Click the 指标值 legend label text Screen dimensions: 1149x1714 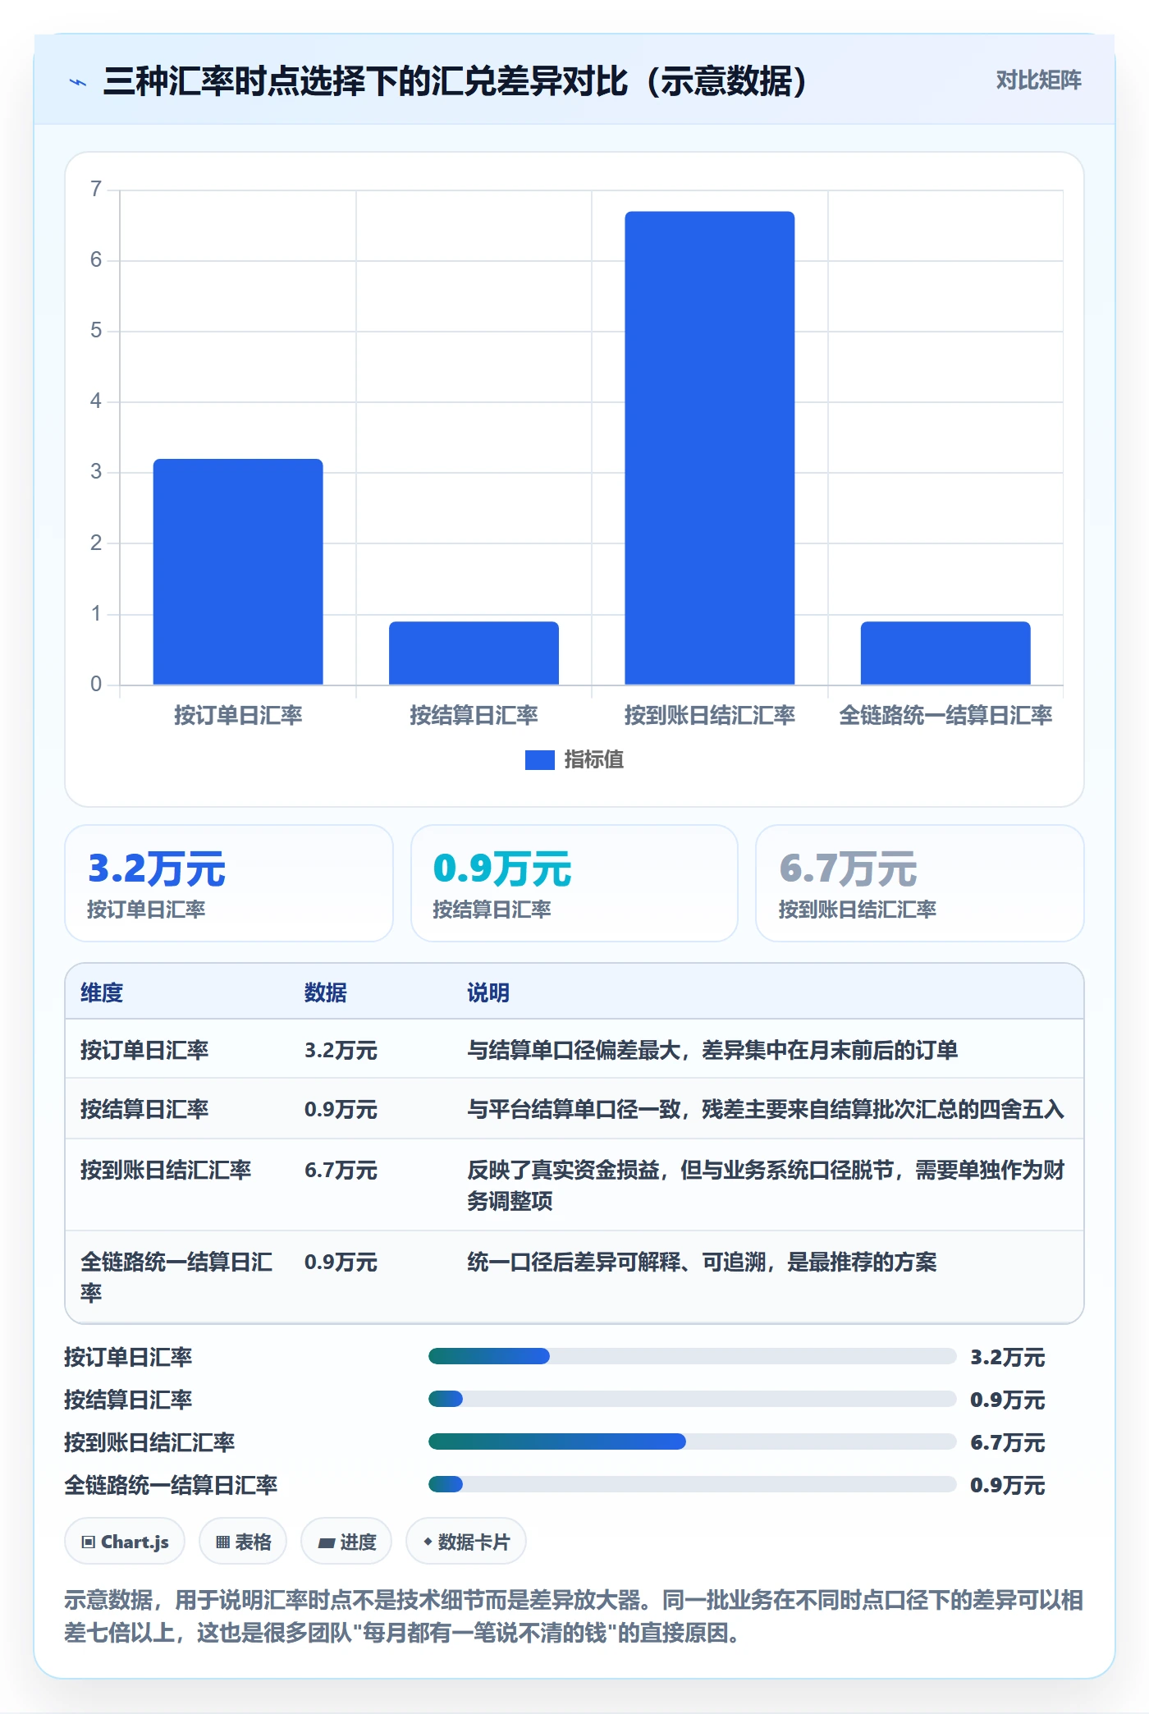tap(593, 760)
